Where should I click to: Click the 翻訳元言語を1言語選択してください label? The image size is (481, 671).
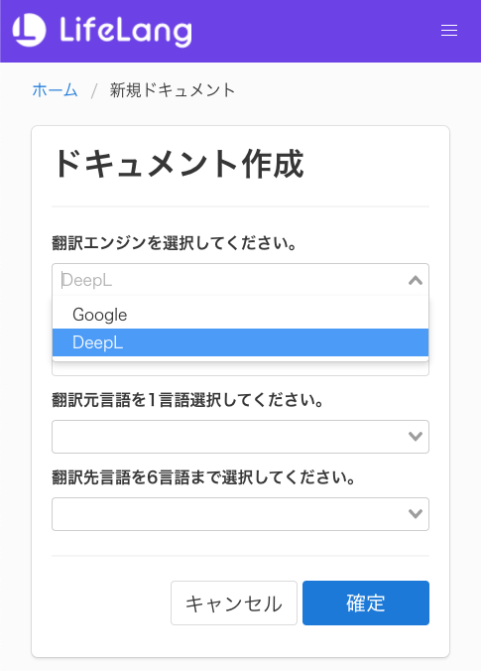point(187,400)
